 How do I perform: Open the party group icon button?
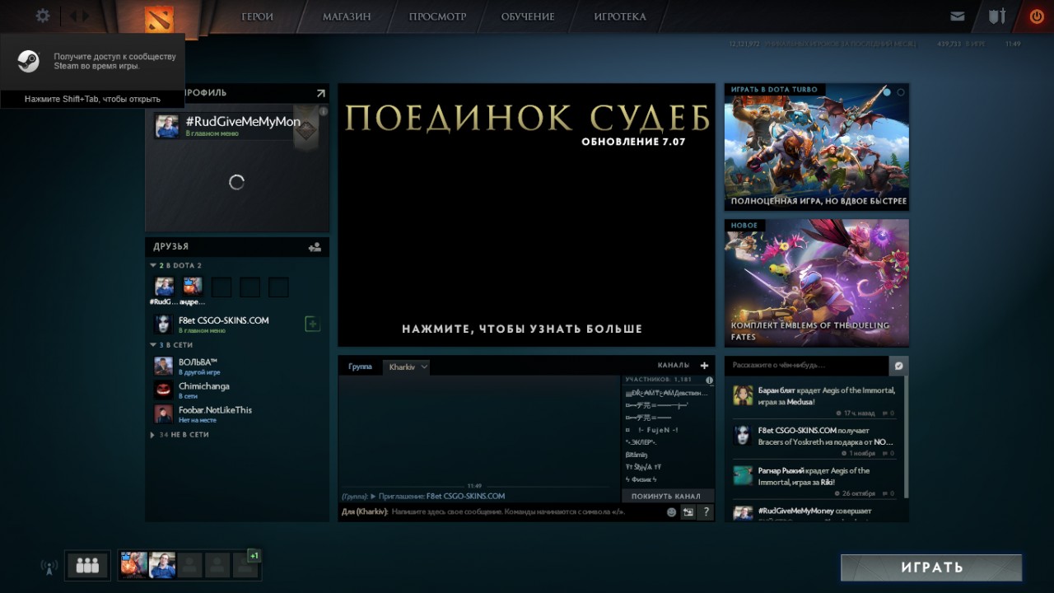pos(87,565)
